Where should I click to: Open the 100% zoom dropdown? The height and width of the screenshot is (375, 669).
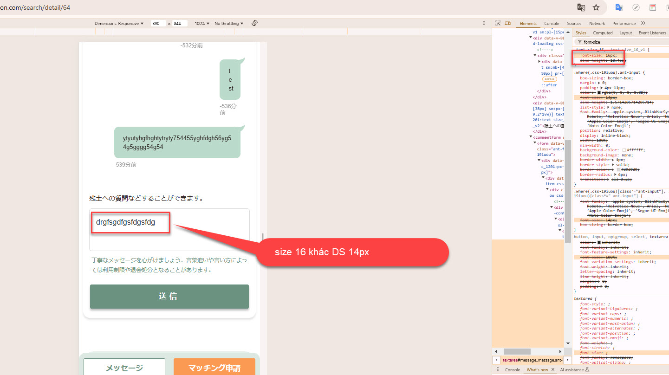pyautogui.click(x=202, y=23)
